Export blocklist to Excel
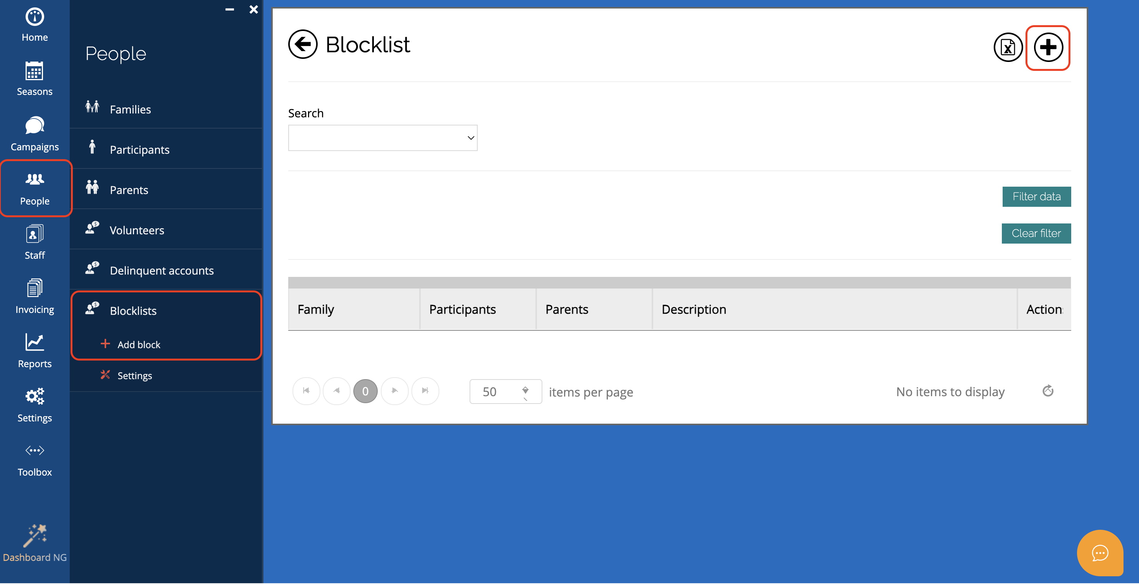 pyautogui.click(x=1007, y=47)
